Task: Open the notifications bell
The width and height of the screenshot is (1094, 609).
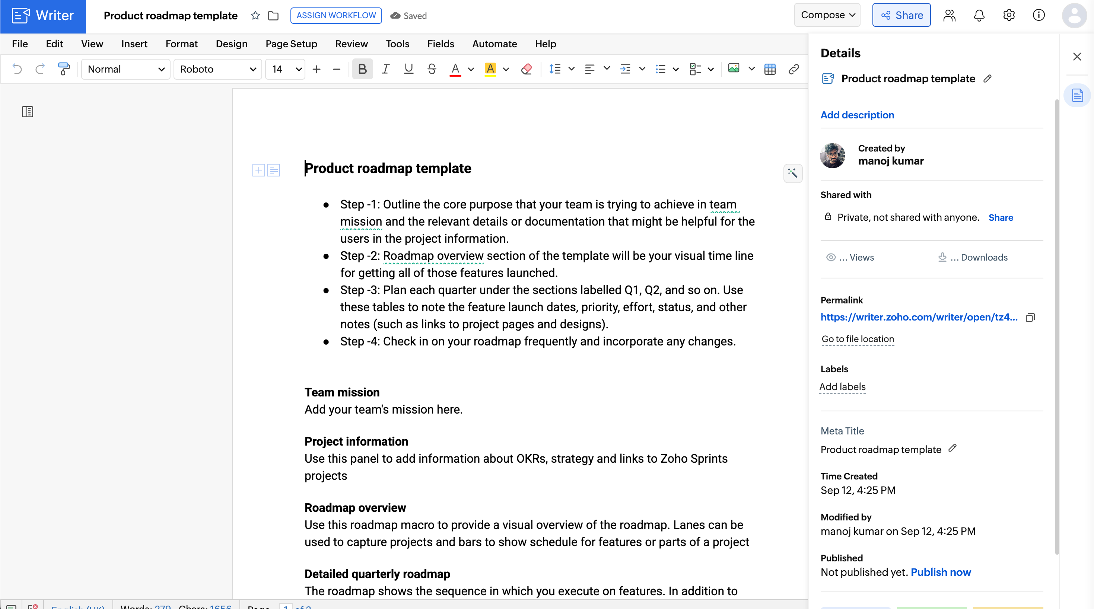Action: click(979, 15)
